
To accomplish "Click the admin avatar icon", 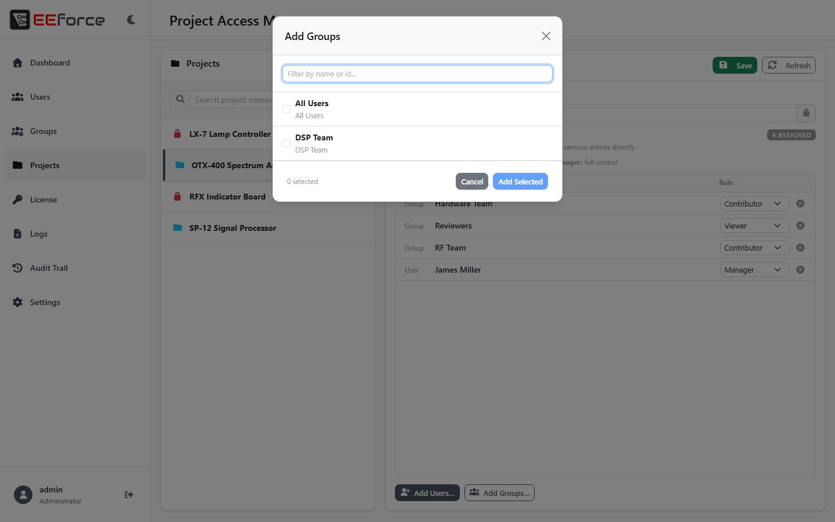I will click(x=23, y=495).
